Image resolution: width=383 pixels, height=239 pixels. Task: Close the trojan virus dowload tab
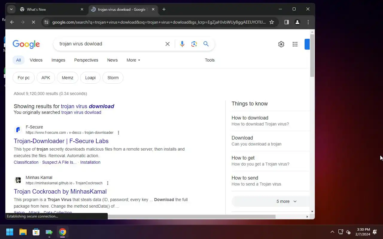click(x=153, y=9)
